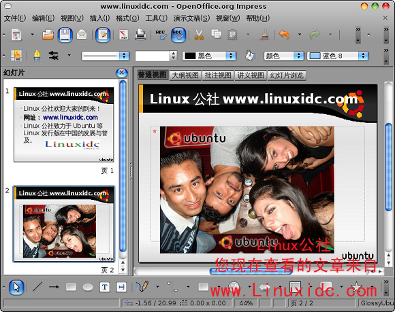The height and width of the screenshot is (312, 395).
Task: Toggle the Edit file mode icon
Action: (103, 35)
